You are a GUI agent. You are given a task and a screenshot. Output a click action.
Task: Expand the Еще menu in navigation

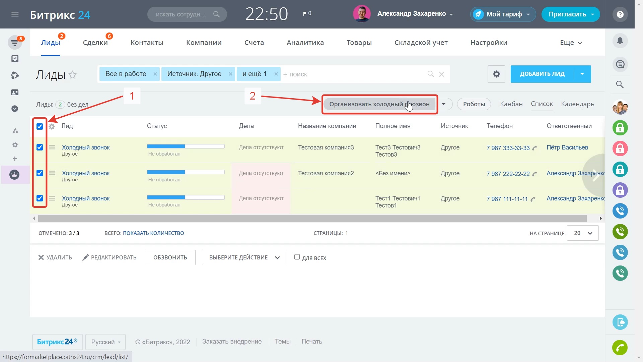571,43
